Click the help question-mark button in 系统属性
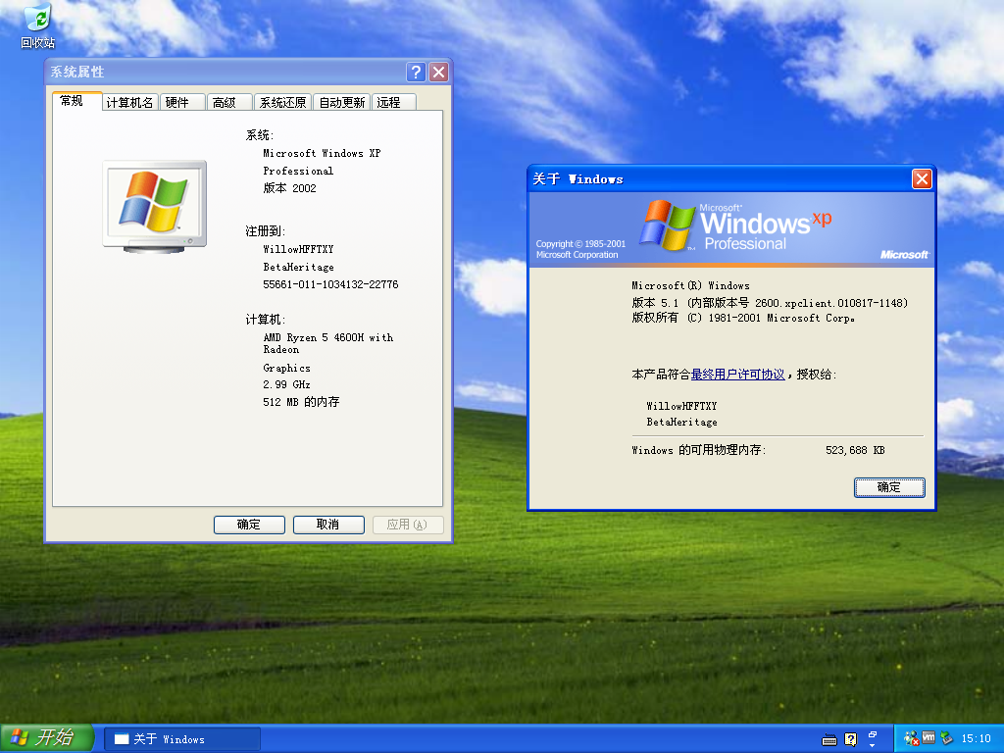This screenshot has width=1004, height=753. click(416, 72)
